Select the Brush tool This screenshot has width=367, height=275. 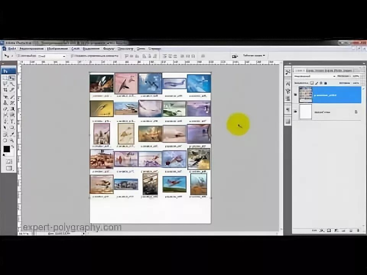[x=12, y=97]
